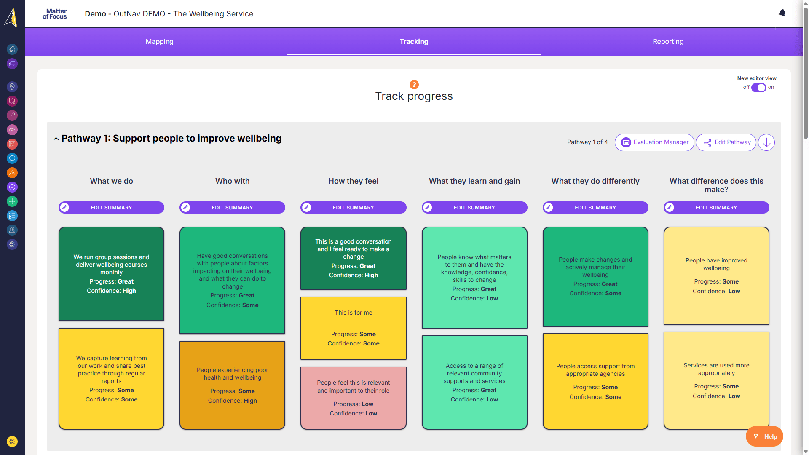This screenshot has height=455, width=809.
Task: Click the orange question mark above Track progress
Action: (x=414, y=85)
